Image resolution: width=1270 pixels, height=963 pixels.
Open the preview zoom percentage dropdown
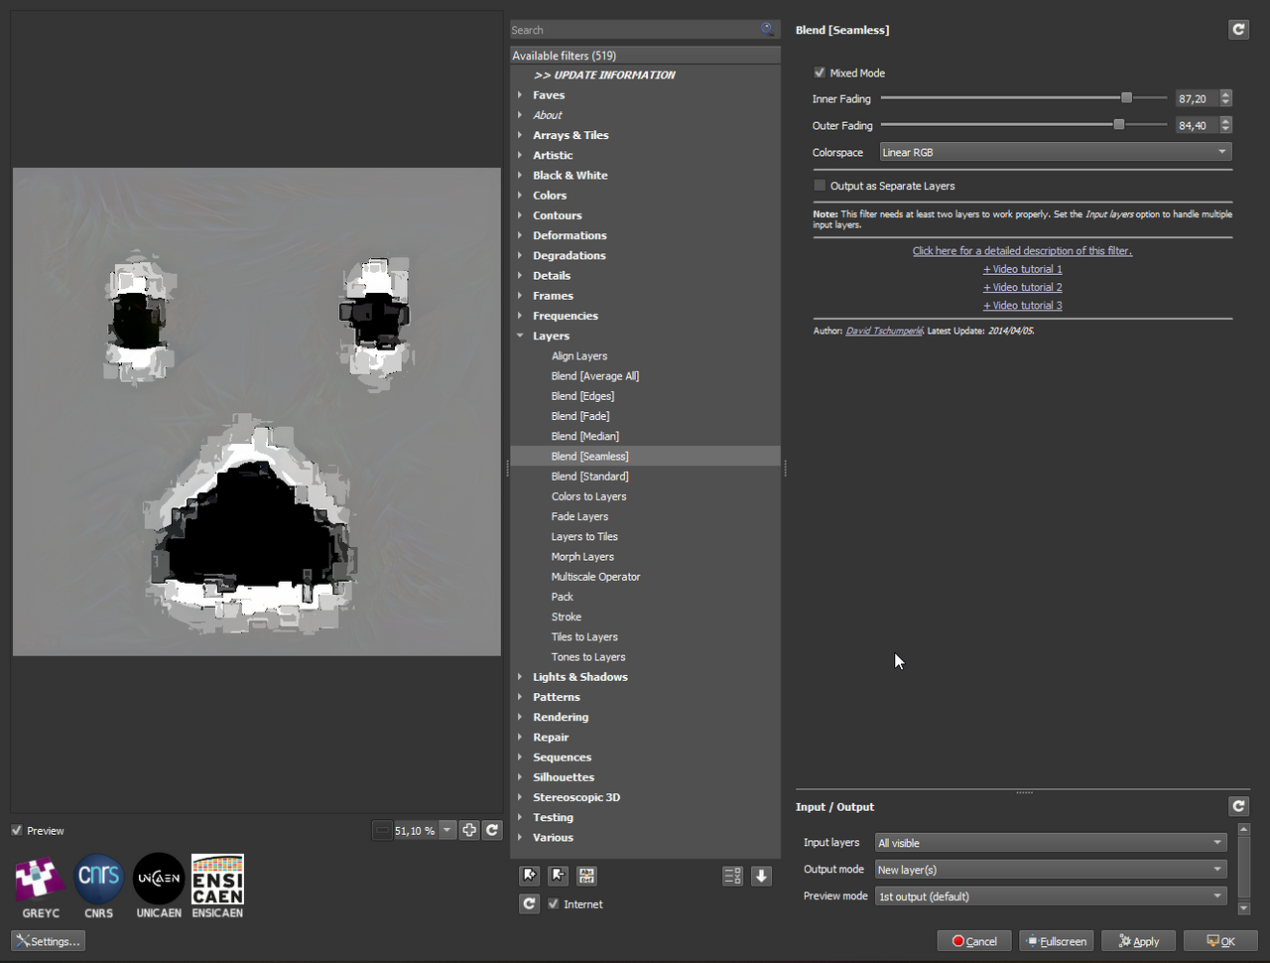[x=447, y=830]
